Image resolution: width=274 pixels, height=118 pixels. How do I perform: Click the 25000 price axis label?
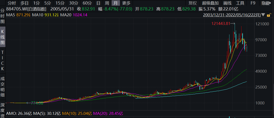(261, 87)
